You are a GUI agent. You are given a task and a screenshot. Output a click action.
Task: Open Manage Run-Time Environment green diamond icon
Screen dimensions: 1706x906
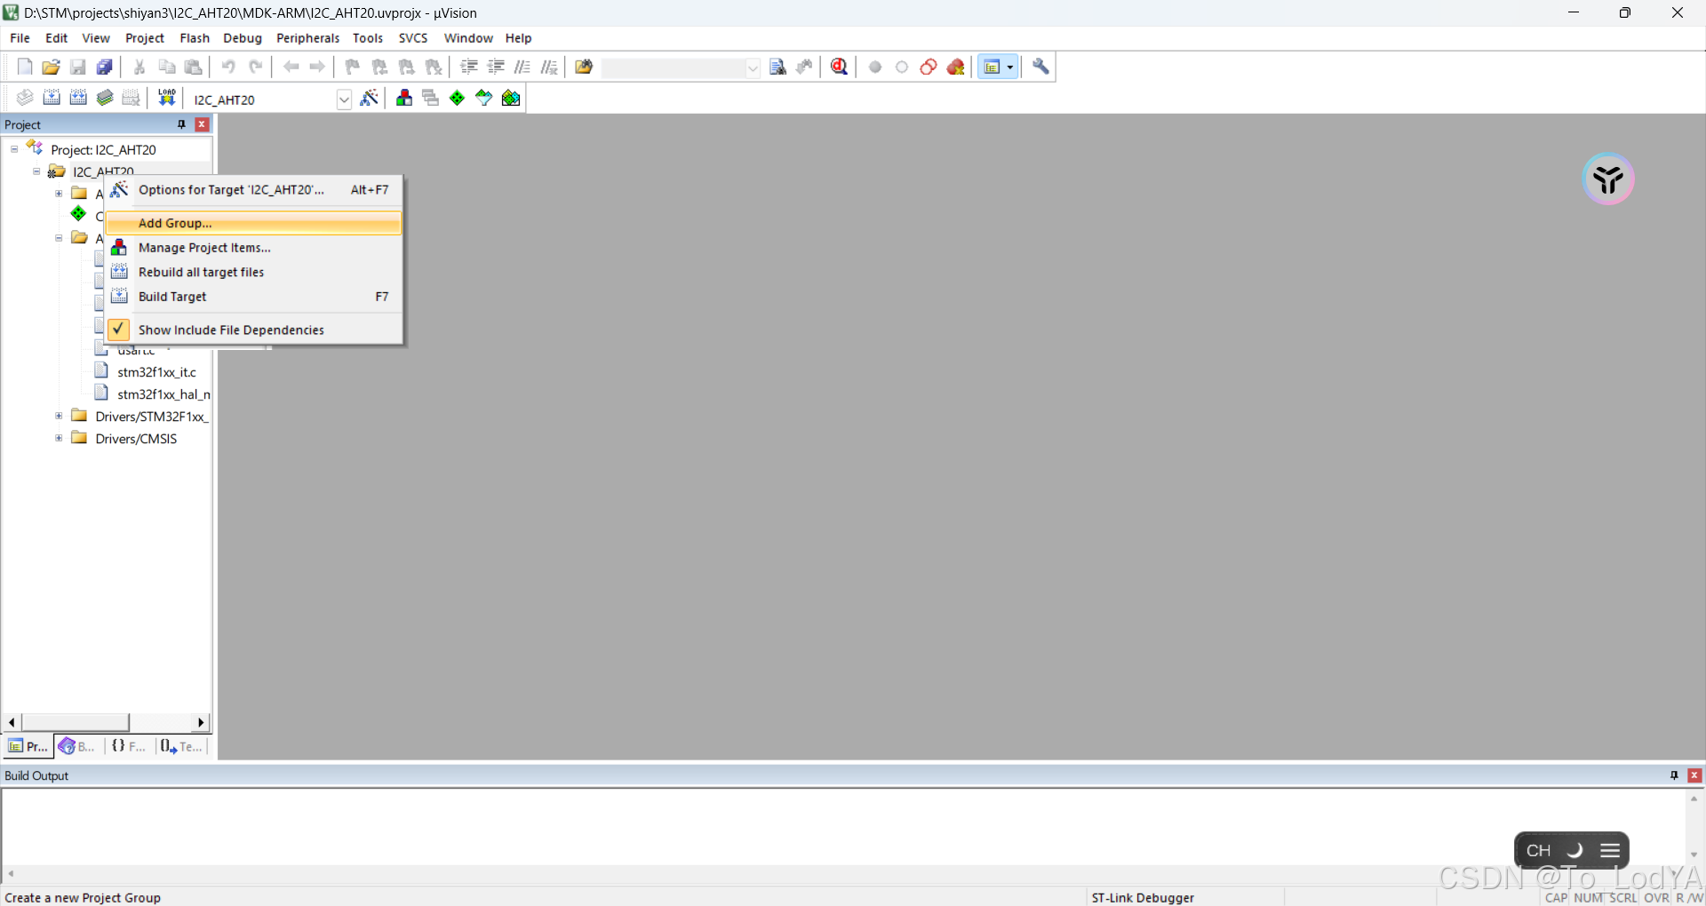click(x=458, y=98)
